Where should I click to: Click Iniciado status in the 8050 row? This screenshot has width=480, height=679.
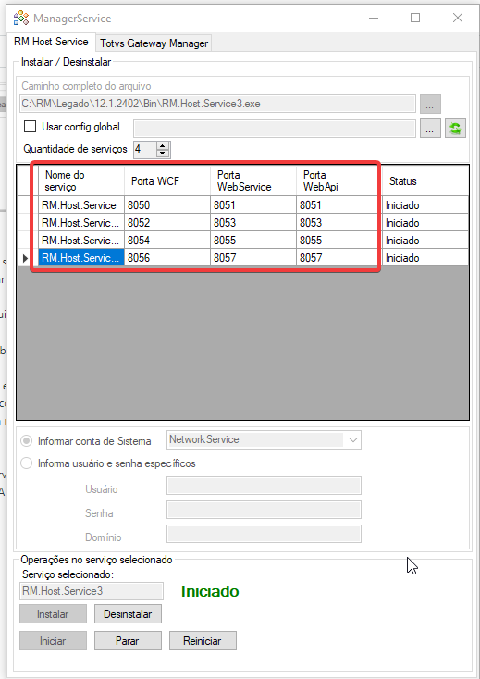click(425, 204)
